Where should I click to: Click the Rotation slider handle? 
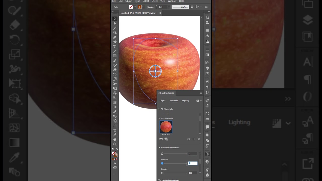(162, 163)
